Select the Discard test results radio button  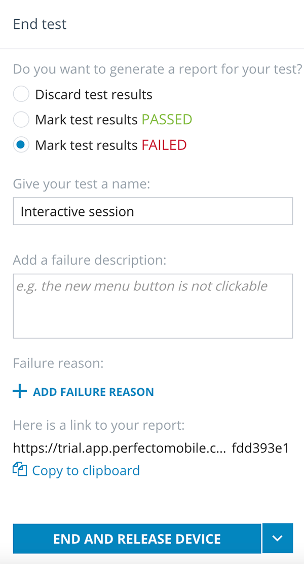(x=21, y=94)
